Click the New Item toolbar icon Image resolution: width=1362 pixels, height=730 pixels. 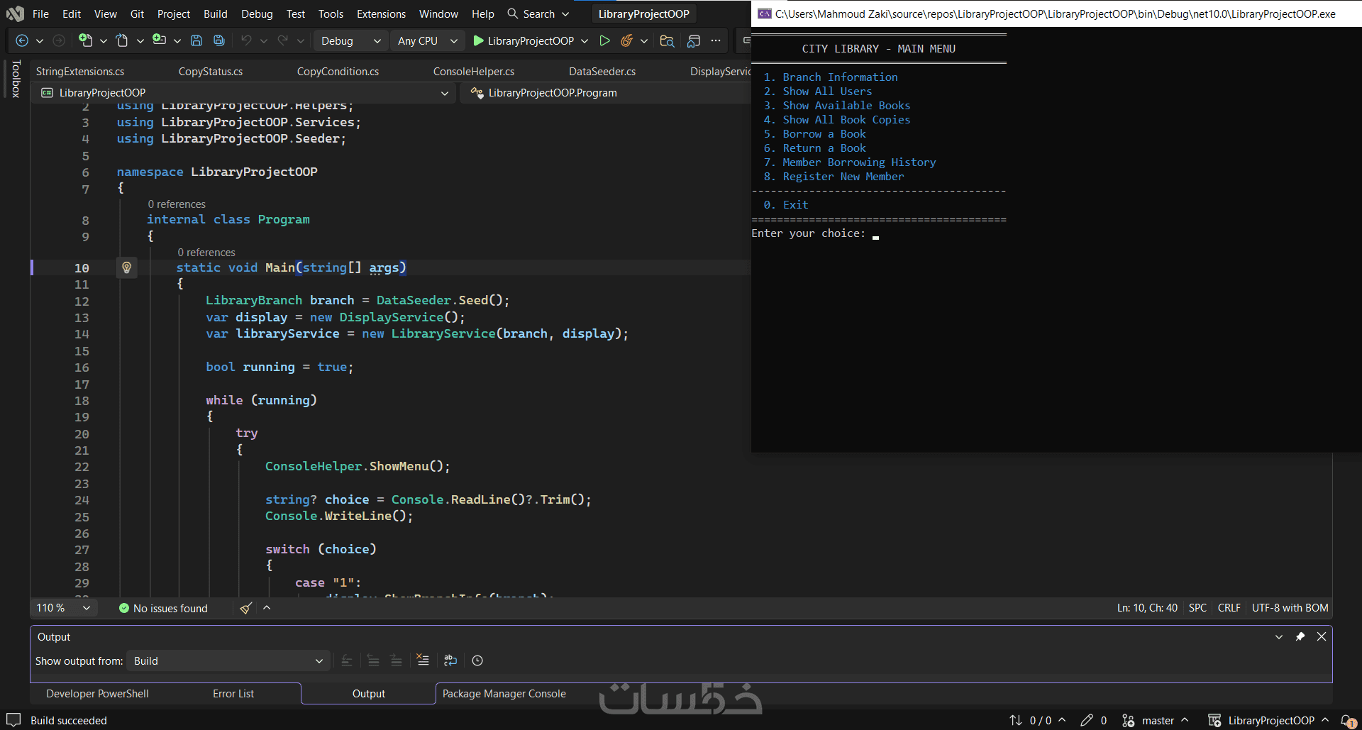(x=85, y=41)
